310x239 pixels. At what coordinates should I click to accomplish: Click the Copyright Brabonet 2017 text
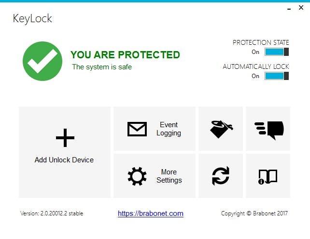click(254, 213)
